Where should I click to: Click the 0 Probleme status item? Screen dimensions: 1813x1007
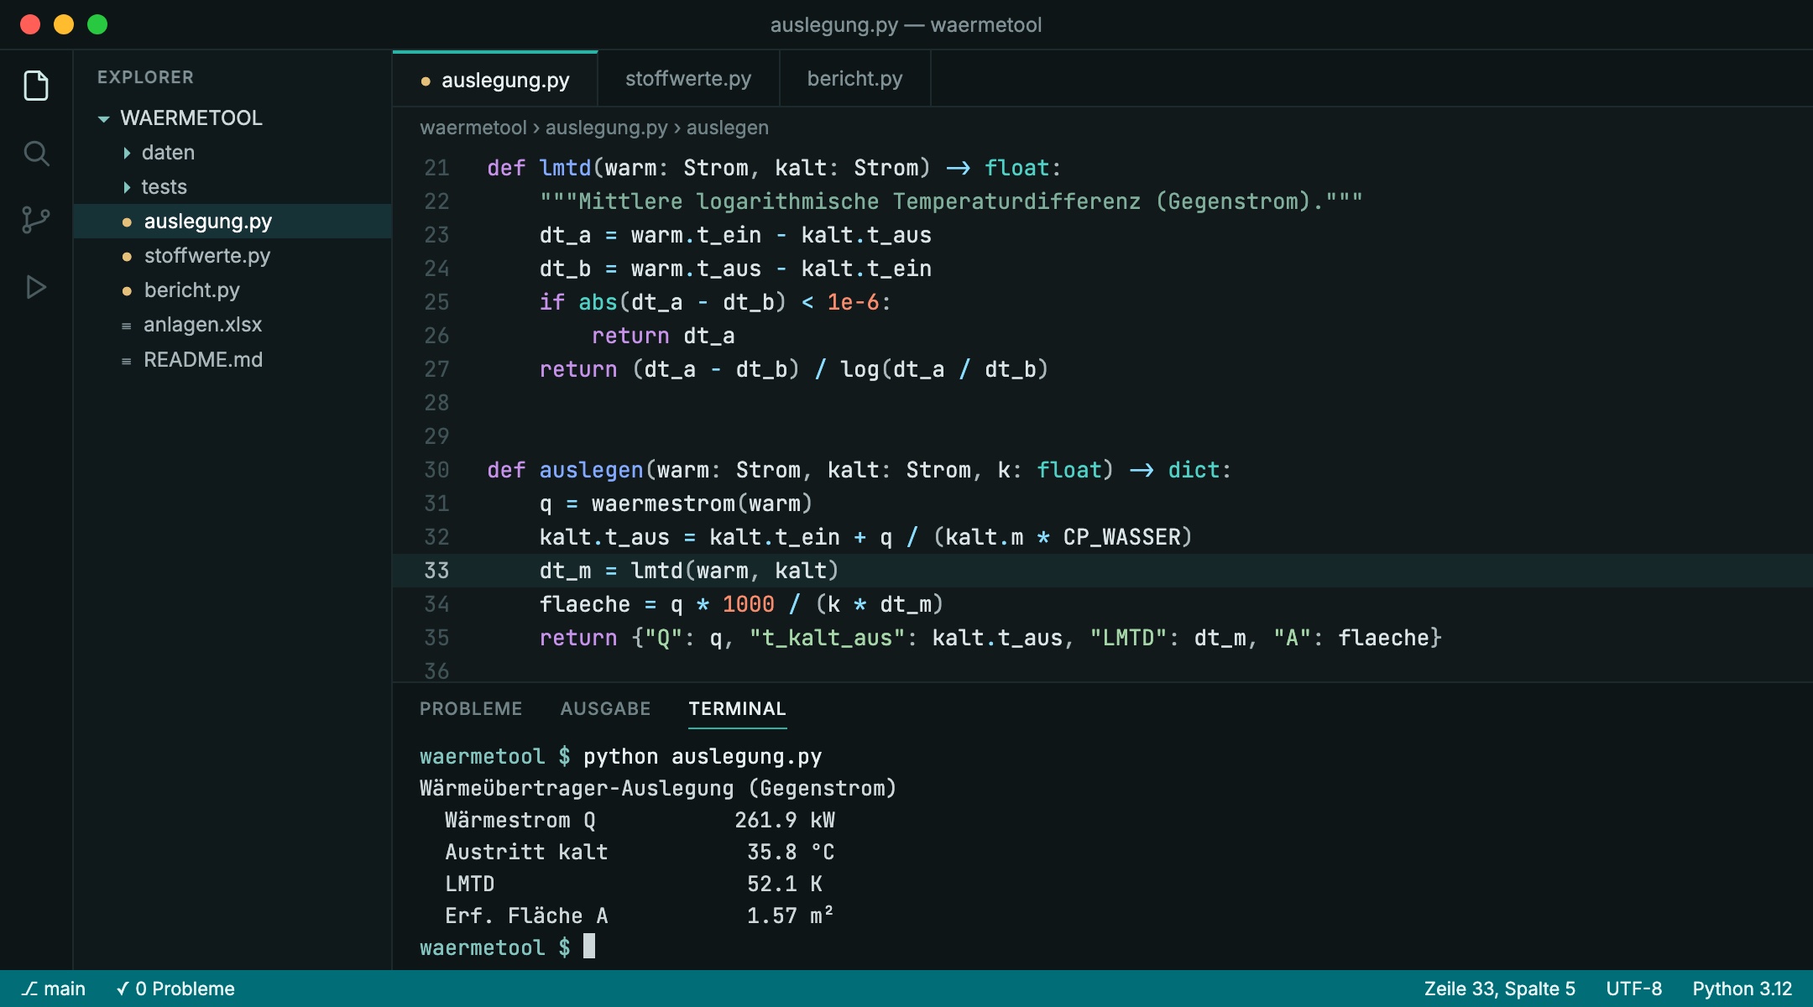click(175, 989)
